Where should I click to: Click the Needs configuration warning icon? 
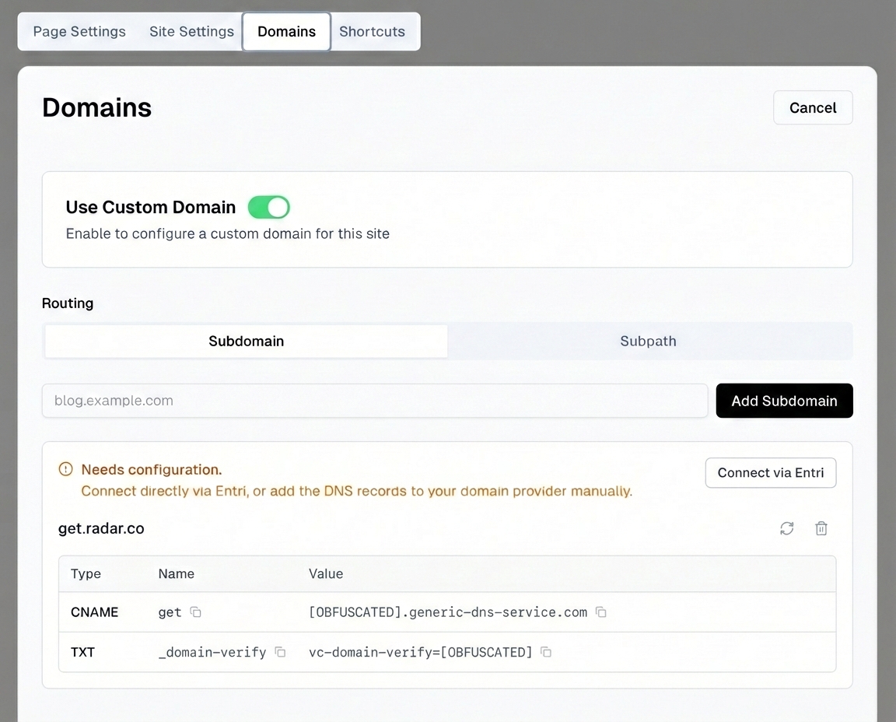(66, 469)
